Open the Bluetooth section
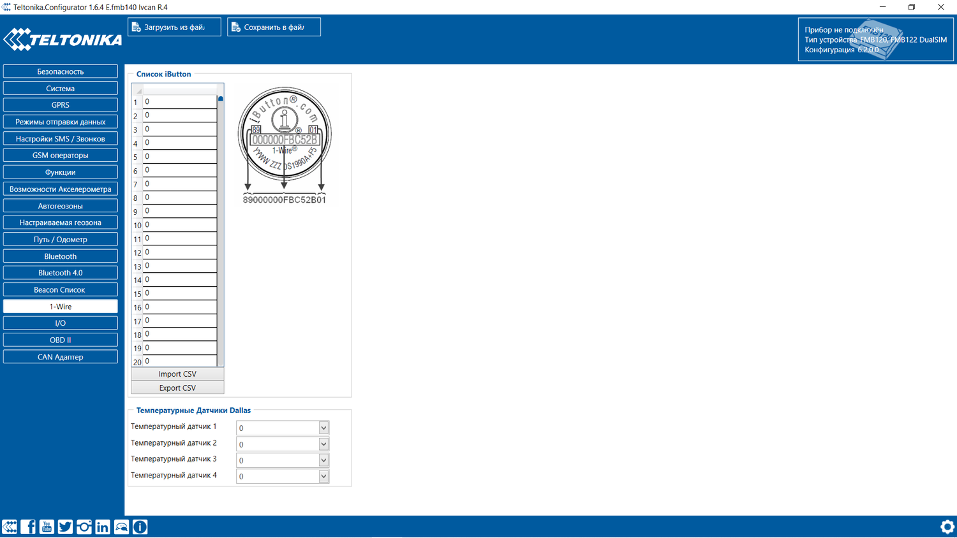This screenshot has width=957, height=538. tap(61, 256)
